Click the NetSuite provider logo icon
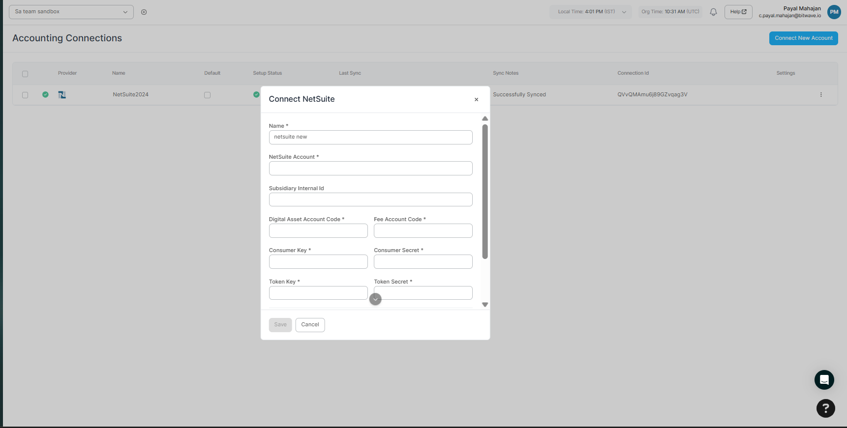Screen dimensions: 847x428 pyautogui.click(x=62, y=95)
